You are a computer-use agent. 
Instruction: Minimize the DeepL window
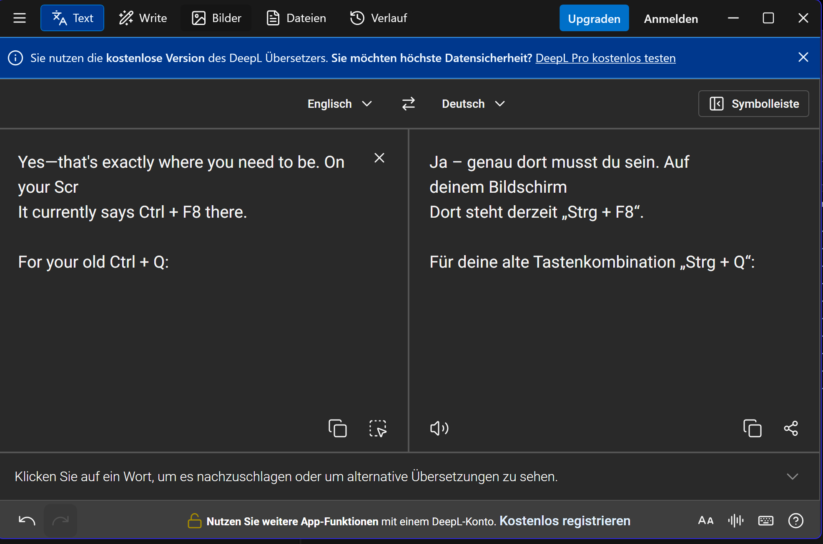pos(733,18)
